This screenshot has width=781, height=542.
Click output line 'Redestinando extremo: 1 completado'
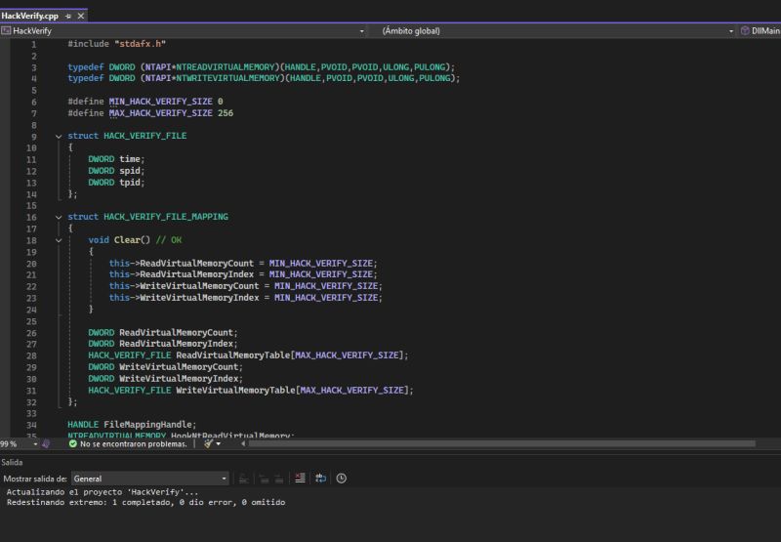coord(145,503)
